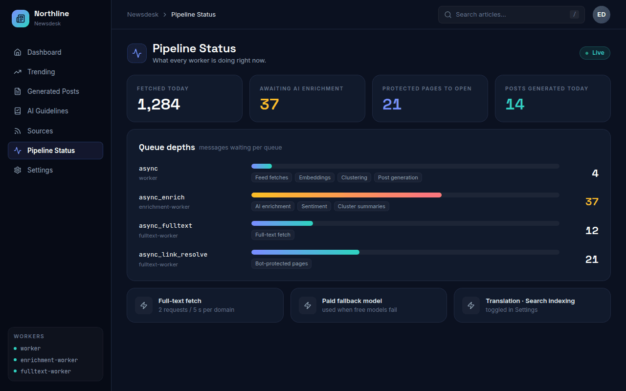Viewport: 626px width, 391px height.
Task: Click the Embeddings tag
Action: [314, 177]
